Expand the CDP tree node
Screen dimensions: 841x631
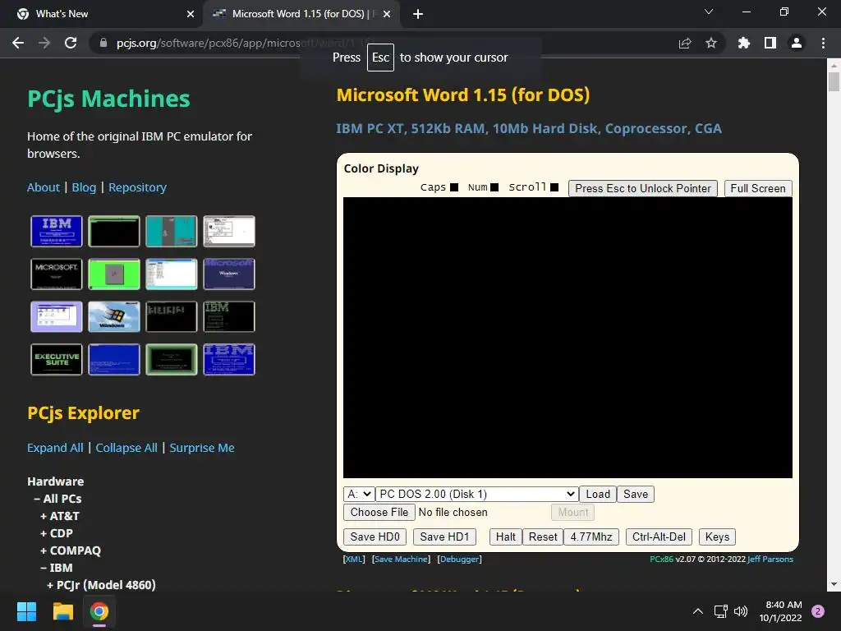[x=57, y=532]
